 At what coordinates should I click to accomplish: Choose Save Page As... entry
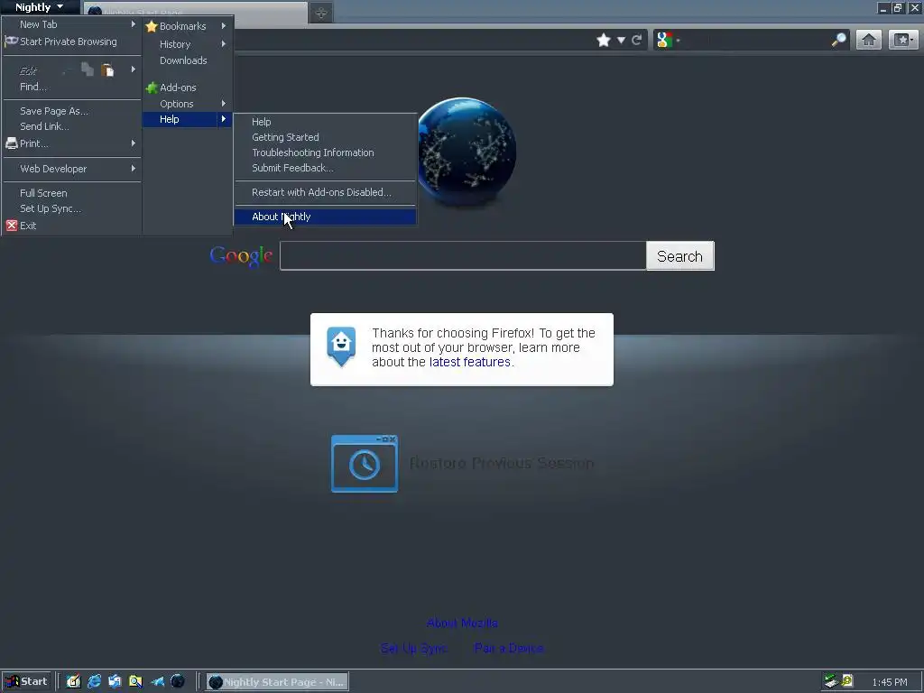(70, 111)
